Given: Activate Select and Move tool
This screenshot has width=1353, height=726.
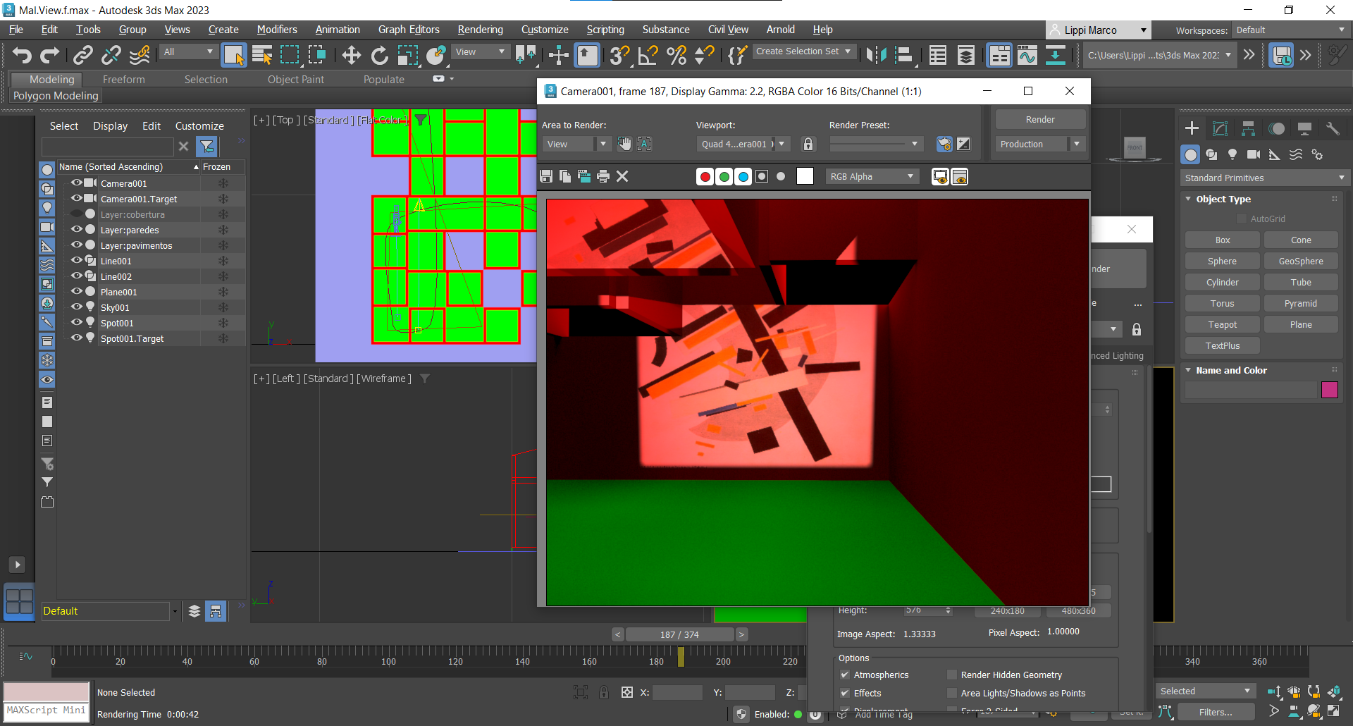Looking at the screenshot, I should (351, 55).
